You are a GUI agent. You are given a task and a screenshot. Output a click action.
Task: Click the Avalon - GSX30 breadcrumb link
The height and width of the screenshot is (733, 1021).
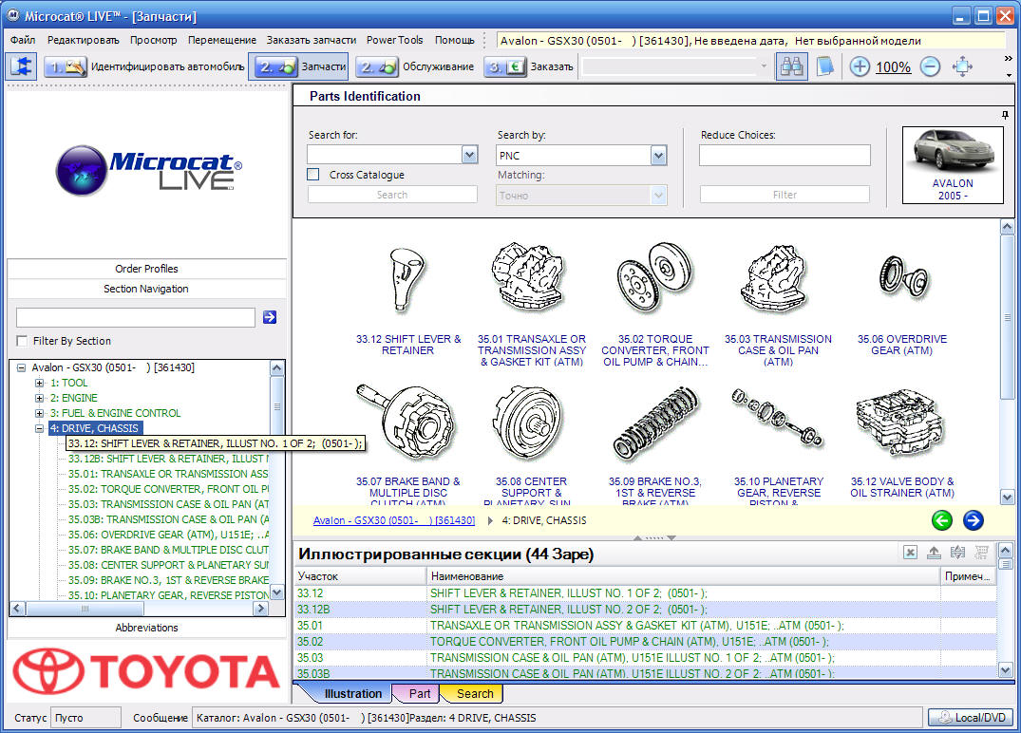coord(393,520)
